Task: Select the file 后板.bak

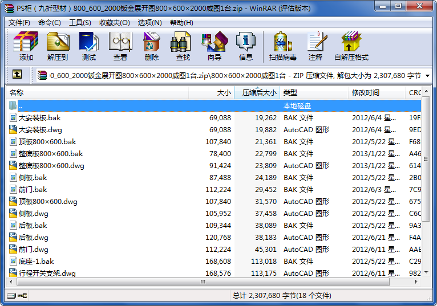Action: (33, 226)
